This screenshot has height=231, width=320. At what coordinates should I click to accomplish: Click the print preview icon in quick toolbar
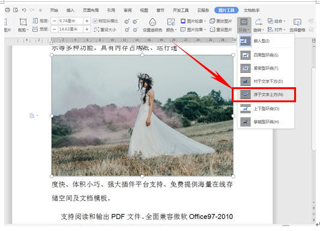coord(16,10)
